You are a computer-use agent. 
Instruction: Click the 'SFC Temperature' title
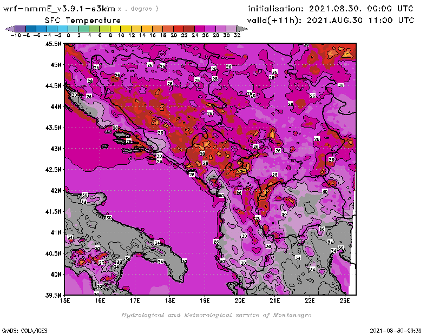pos(83,21)
